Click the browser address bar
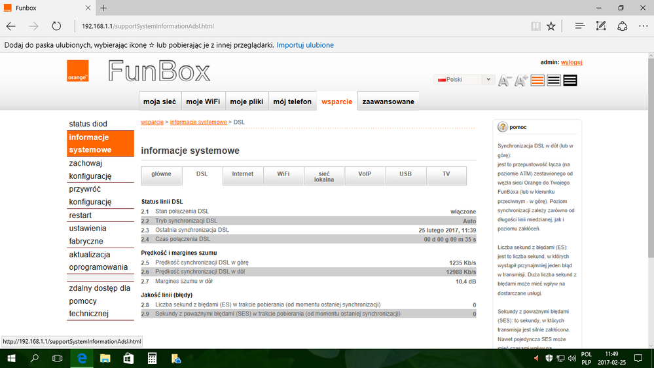The width and height of the screenshot is (654, 368). (x=300, y=26)
